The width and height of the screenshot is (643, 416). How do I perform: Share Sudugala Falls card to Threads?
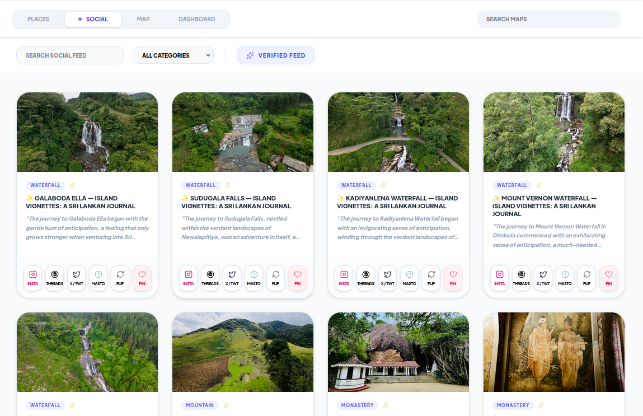tap(210, 278)
